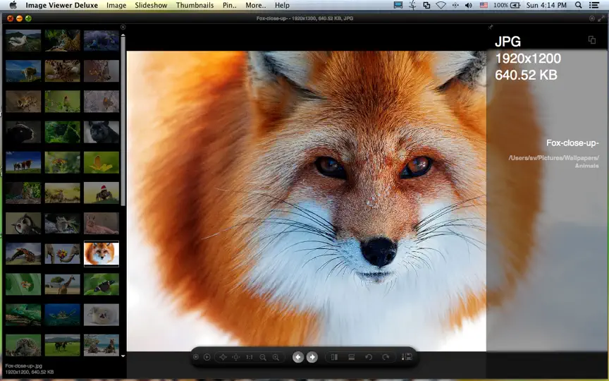The width and height of the screenshot is (609, 381).
Task: Select the owl thumbnail
Action: [23, 223]
